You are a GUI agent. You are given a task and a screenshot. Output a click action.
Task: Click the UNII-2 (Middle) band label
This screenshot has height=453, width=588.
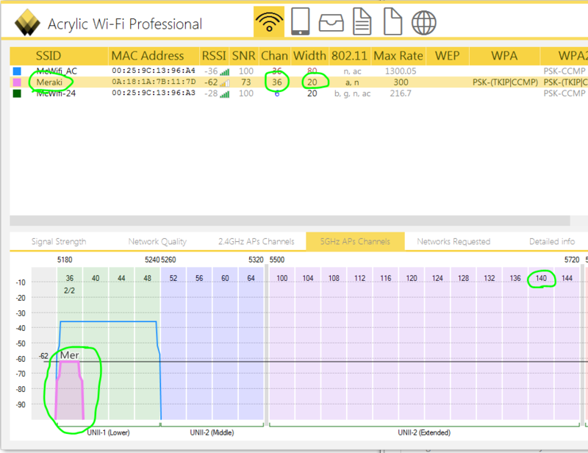coord(212,432)
